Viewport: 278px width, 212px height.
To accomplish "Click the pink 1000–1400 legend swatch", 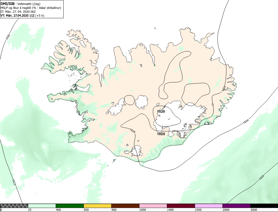I will point(153,206).
